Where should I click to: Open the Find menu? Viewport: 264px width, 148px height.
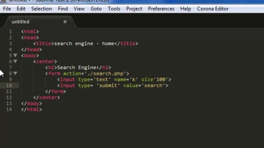tap(63, 9)
